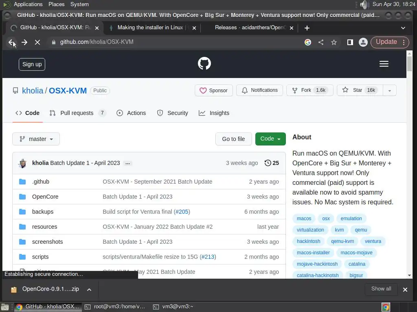Expand commit message ellipsis button
This screenshot has height=312, width=417.
coord(127,163)
